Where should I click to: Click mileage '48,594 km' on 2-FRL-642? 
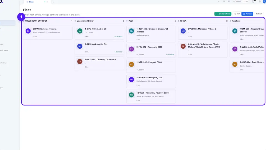140,55
